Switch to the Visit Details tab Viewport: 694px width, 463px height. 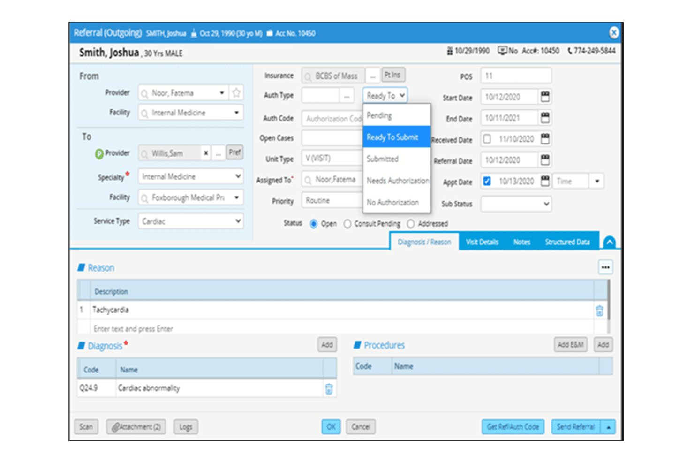click(482, 242)
